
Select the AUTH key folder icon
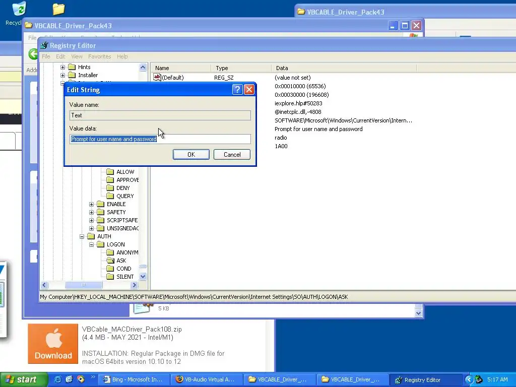tap(91, 236)
